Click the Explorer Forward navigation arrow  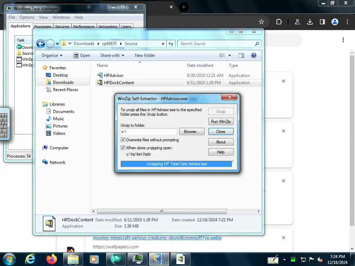pyautogui.click(x=50, y=44)
